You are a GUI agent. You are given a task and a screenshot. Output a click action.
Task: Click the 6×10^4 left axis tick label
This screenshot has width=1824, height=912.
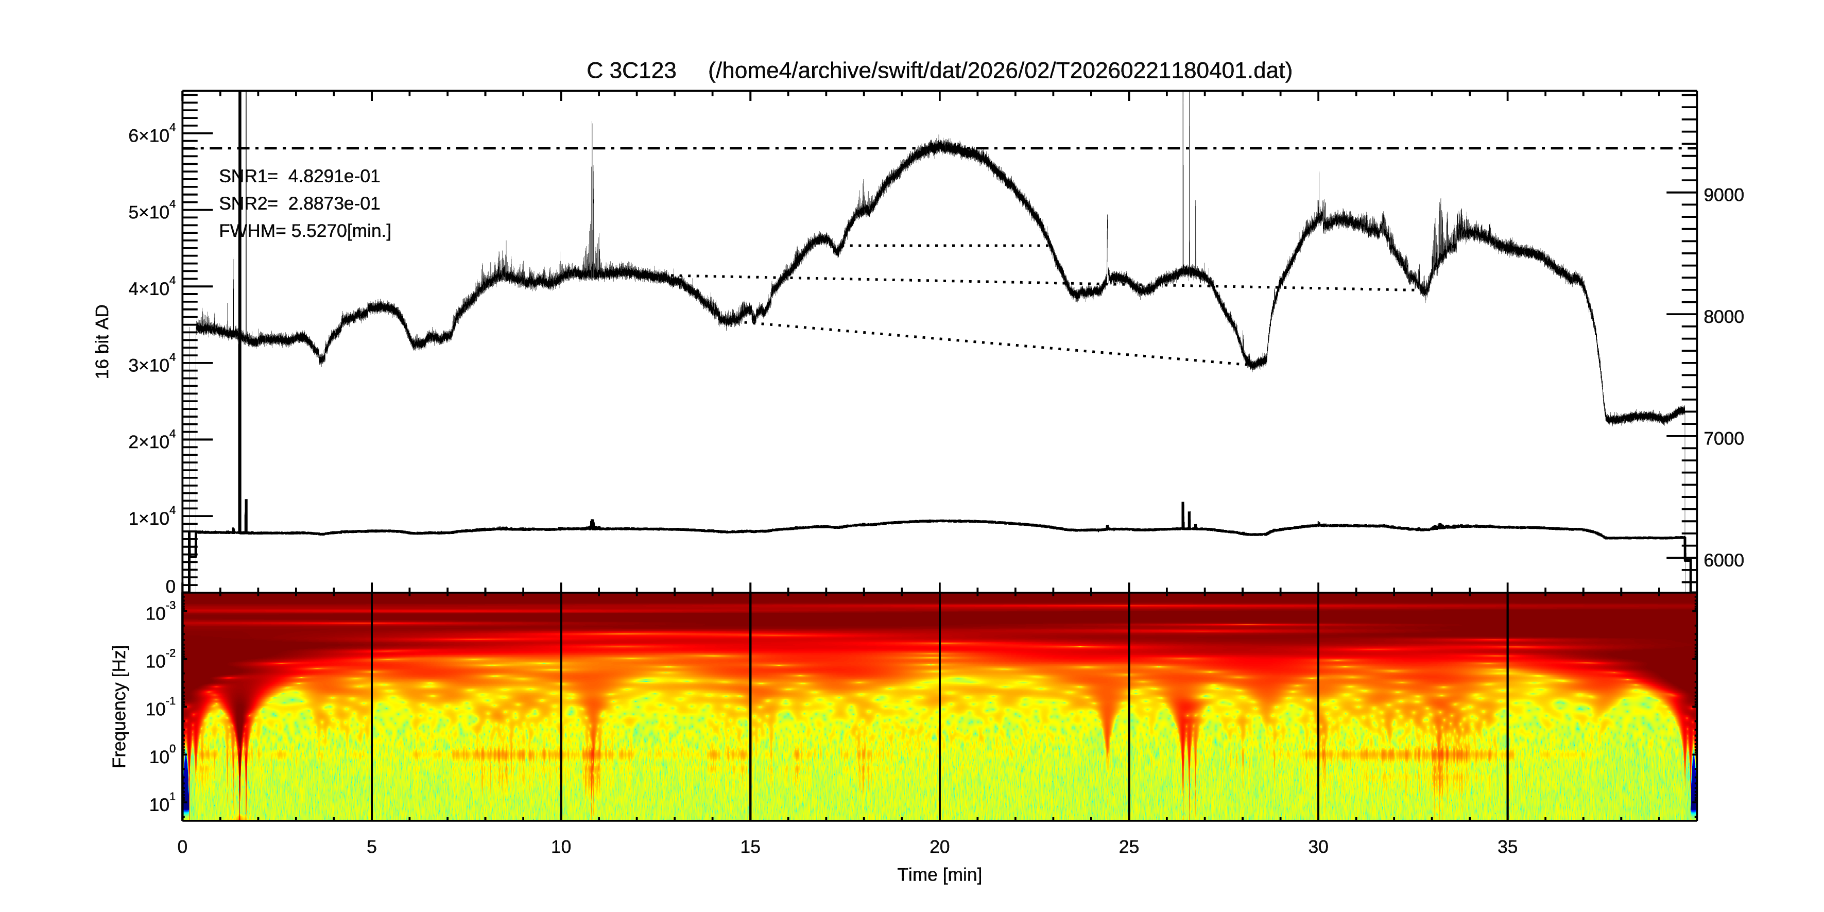(x=151, y=135)
